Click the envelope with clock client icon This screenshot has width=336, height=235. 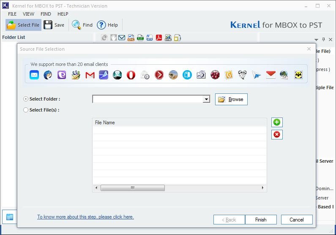click(x=145, y=75)
